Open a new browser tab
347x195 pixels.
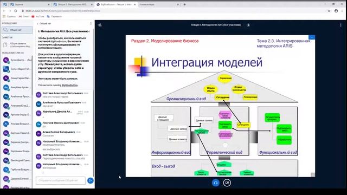tap(184, 4)
